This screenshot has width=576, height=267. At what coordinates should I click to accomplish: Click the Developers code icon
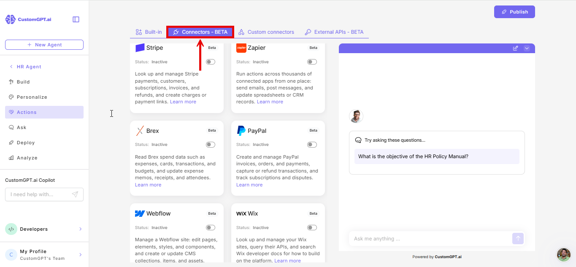11,229
